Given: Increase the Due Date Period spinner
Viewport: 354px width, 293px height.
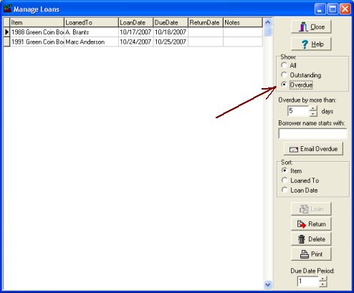Looking at the screenshot, I should point(322,279).
